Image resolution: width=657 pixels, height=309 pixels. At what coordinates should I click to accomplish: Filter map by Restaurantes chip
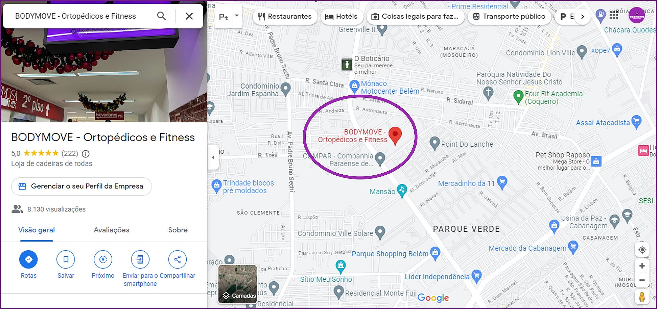(285, 16)
